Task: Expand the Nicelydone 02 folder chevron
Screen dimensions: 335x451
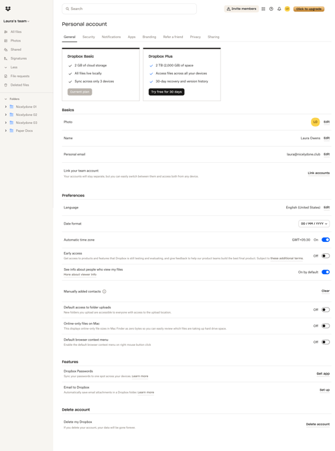Action: [6, 115]
